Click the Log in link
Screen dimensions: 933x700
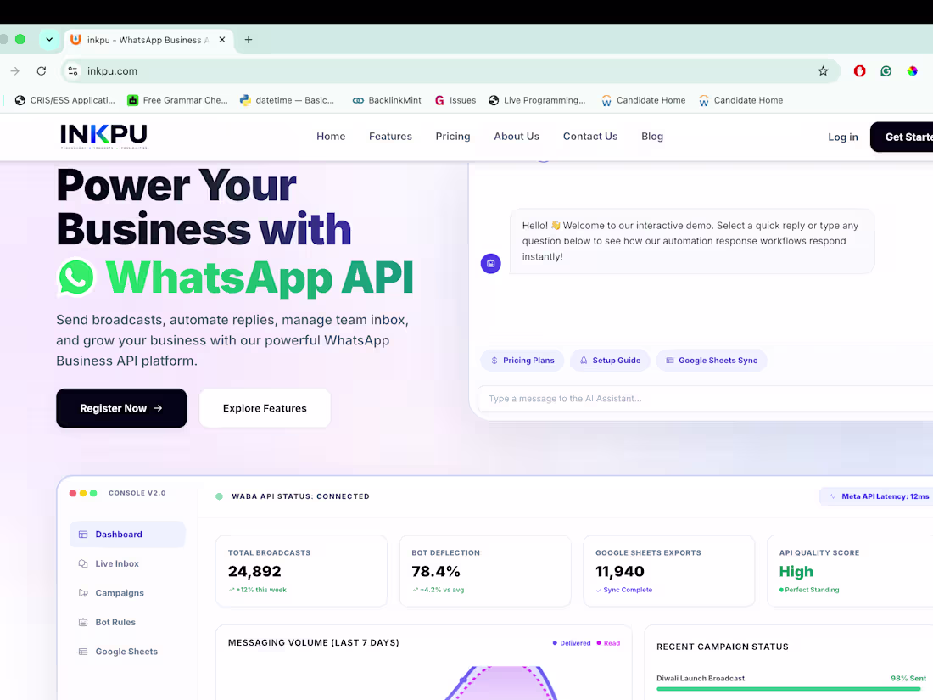click(x=842, y=137)
